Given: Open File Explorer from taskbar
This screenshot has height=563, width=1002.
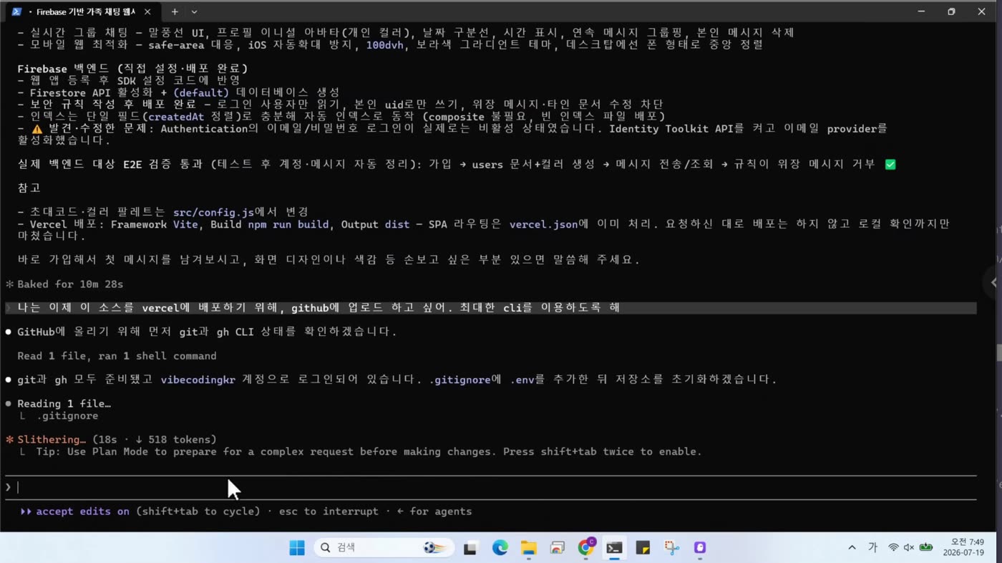Looking at the screenshot, I should tap(528, 548).
